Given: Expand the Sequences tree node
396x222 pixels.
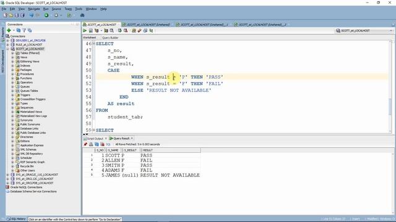Looking at the screenshot, I should point(12,108).
